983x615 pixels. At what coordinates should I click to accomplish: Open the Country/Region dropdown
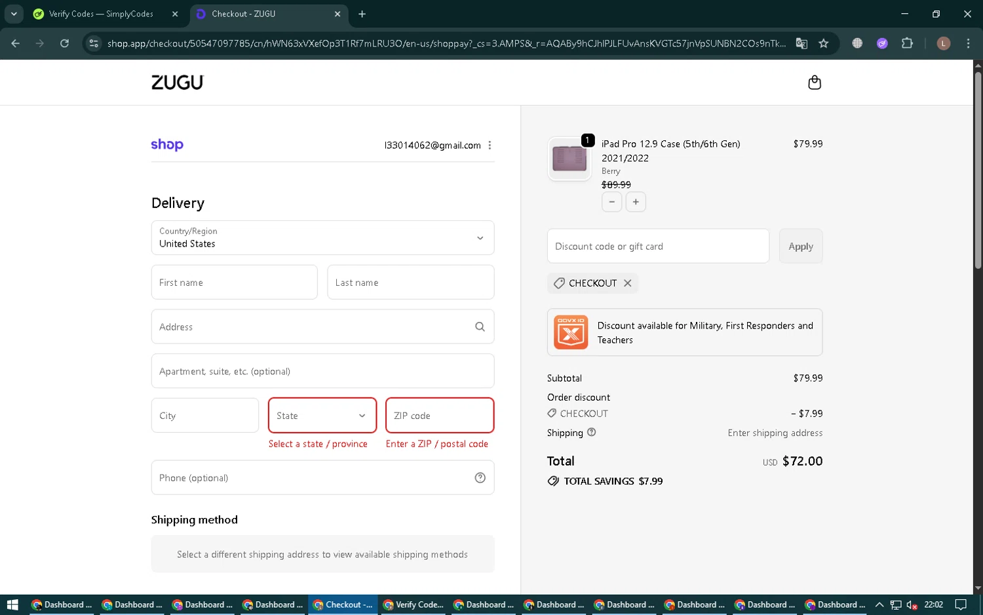pos(322,237)
